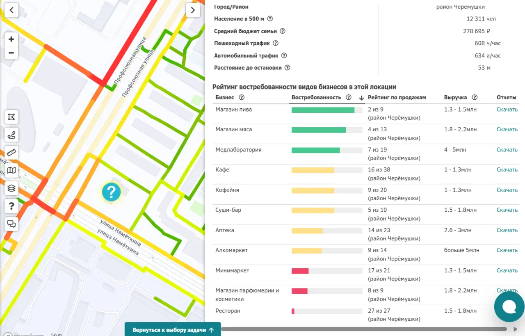Download report for Кафе
This screenshot has width=525, height=336.
pyautogui.click(x=507, y=169)
